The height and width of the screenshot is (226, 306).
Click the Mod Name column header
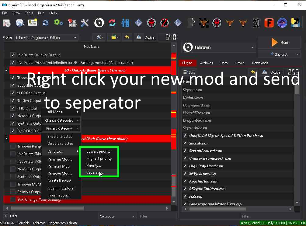[x=91, y=47]
